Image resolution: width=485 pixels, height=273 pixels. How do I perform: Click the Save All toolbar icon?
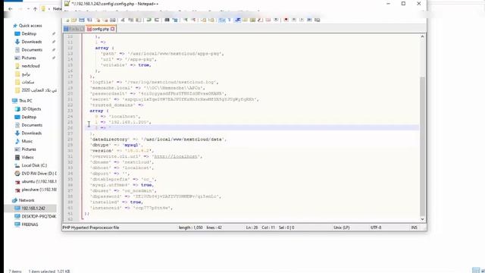click(89, 20)
